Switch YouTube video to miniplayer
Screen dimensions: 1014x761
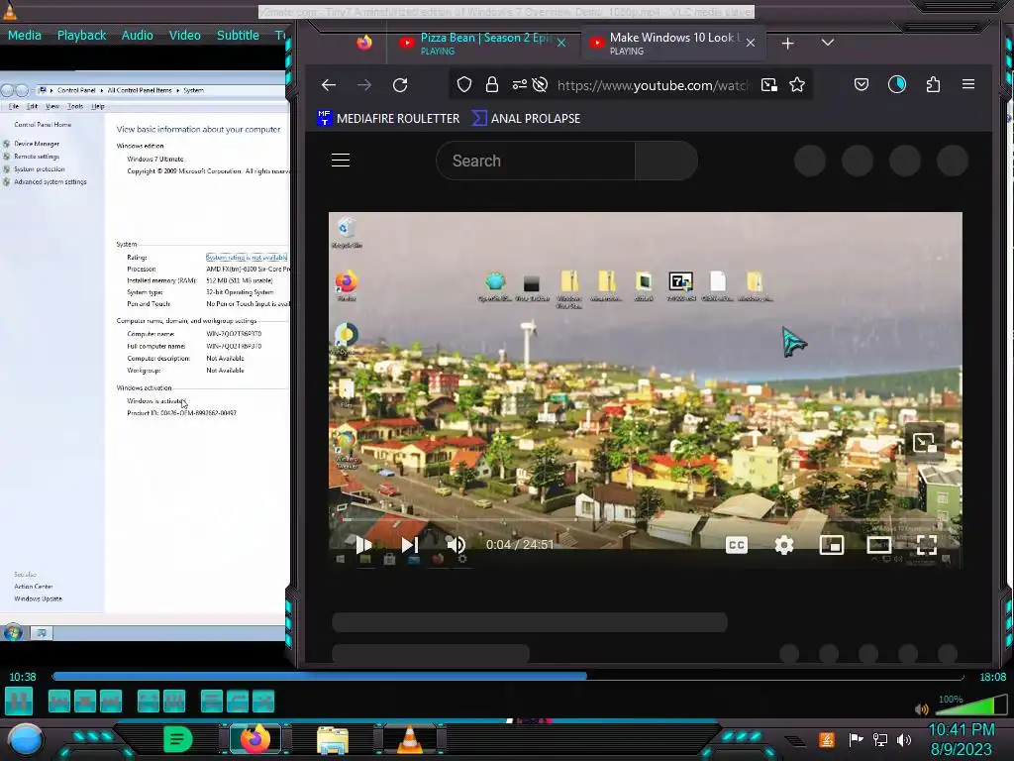[x=832, y=545]
